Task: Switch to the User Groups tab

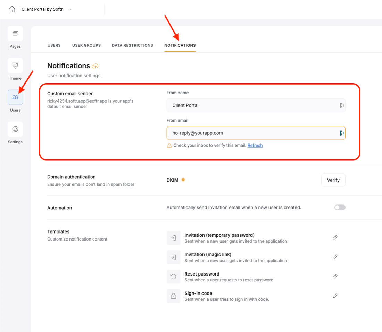Action: tap(86, 45)
